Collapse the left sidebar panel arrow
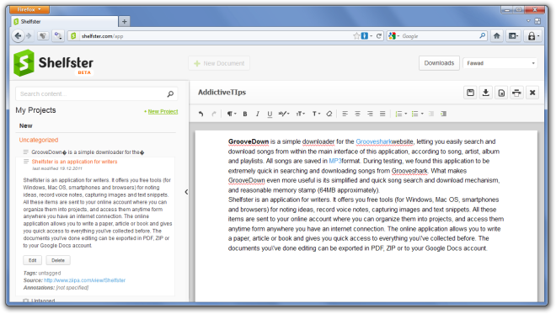556x314 pixels. pos(186,192)
